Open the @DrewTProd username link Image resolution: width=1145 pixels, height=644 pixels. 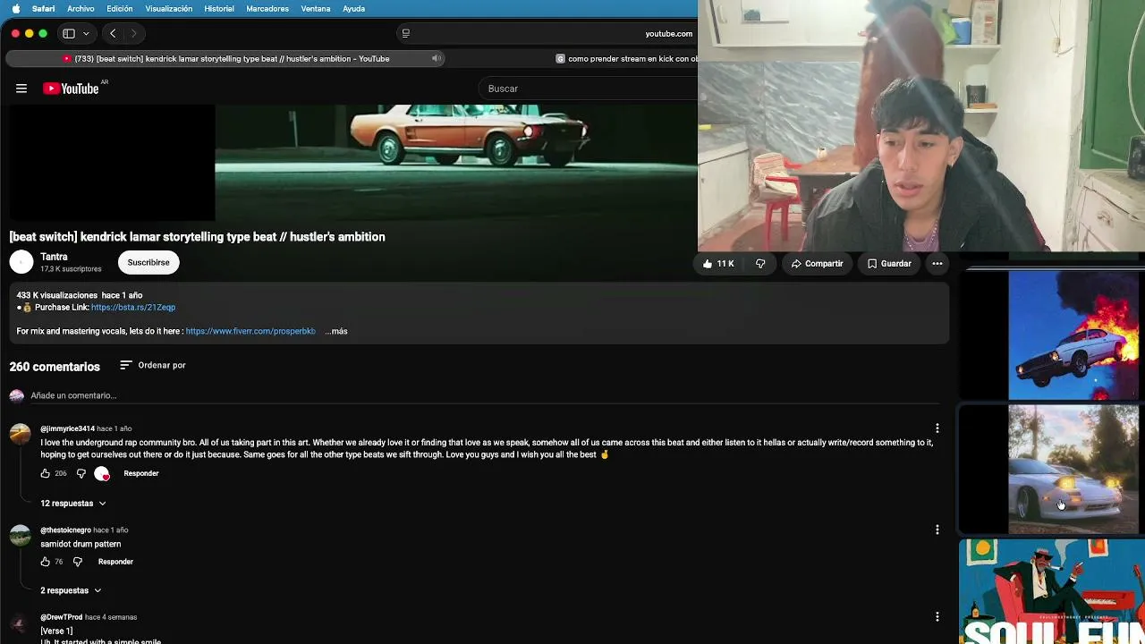pos(61,617)
